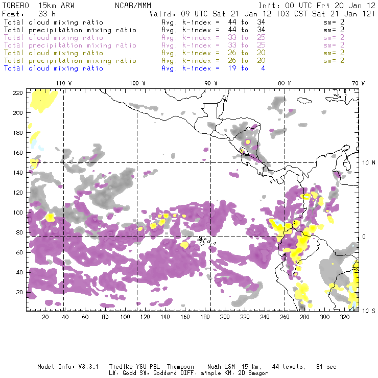This screenshot has height=378, width=378.
Task: Select "44 levels," in the model info
Action: click(x=289, y=367)
